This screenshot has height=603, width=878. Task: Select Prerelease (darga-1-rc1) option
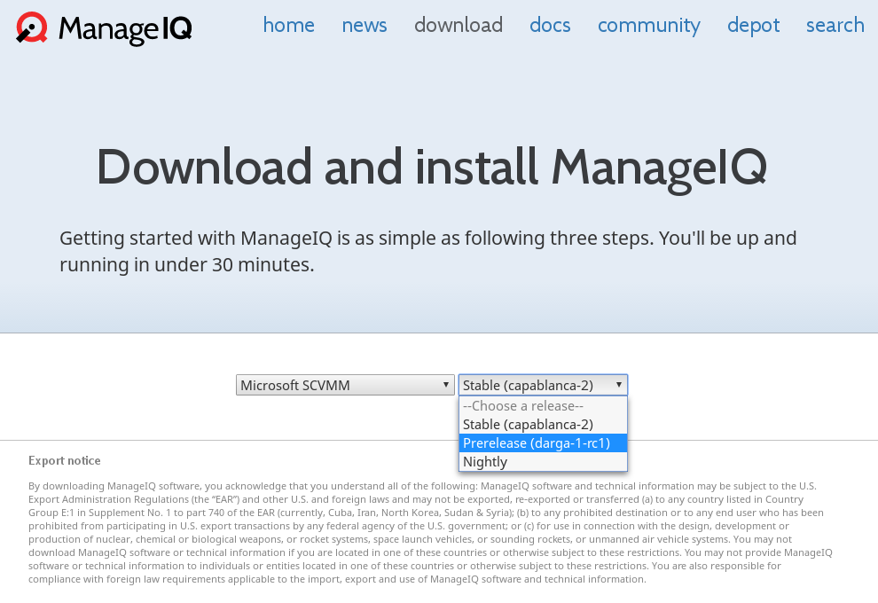[x=543, y=442]
